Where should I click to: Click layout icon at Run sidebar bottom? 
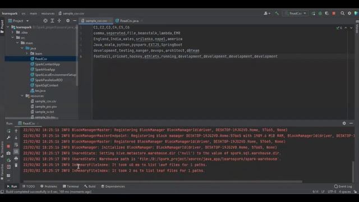coord(8,176)
